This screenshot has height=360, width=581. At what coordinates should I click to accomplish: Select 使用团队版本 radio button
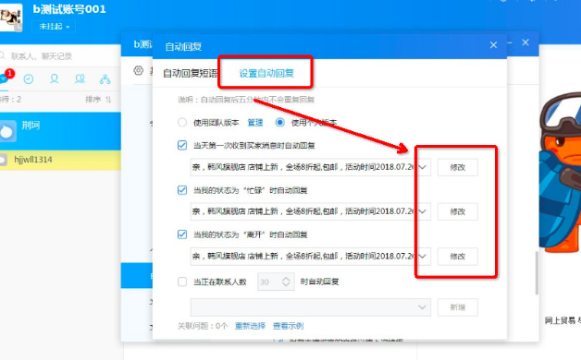tap(182, 123)
